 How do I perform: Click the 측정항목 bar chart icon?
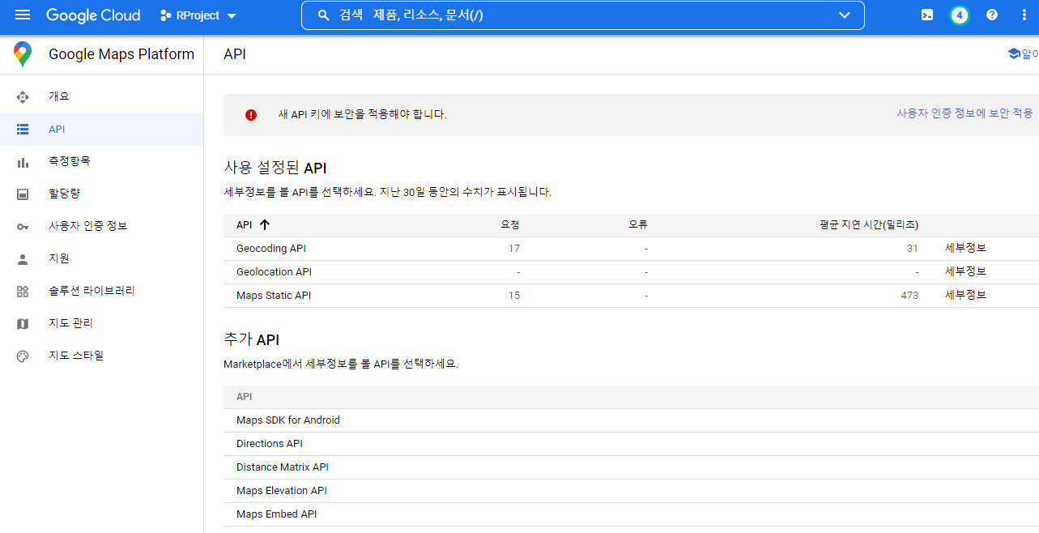pyautogui.click(x=23, y=162)
